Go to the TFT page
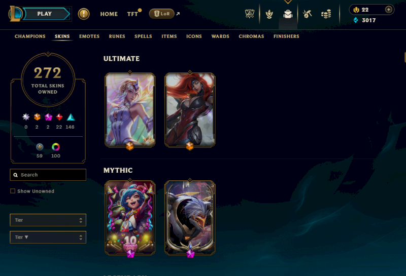 point(132,14)
